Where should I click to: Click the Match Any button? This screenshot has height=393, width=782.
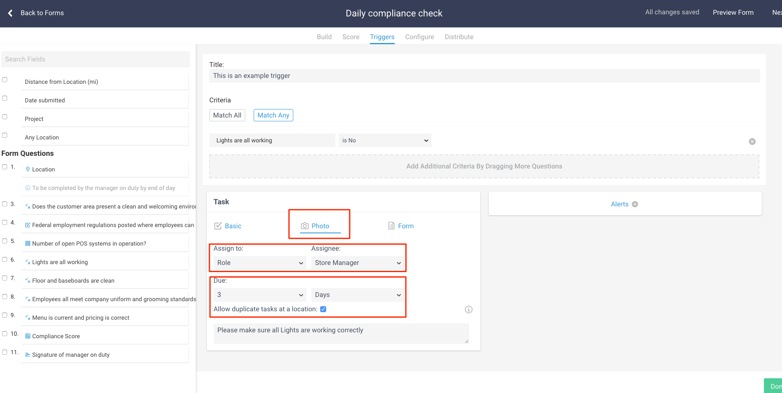tap(273, 115)
